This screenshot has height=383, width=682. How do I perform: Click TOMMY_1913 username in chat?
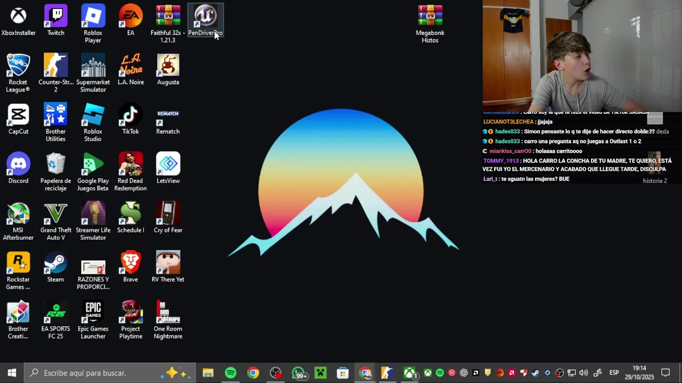[501, 161]
